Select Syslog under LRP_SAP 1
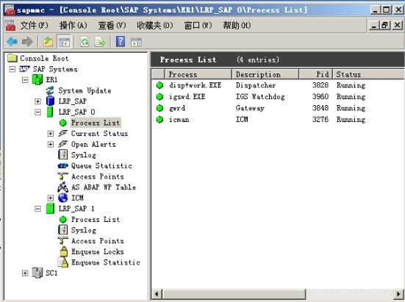This screenshot has height=302, width=405. pyautogui.click(x=84, y=230)
